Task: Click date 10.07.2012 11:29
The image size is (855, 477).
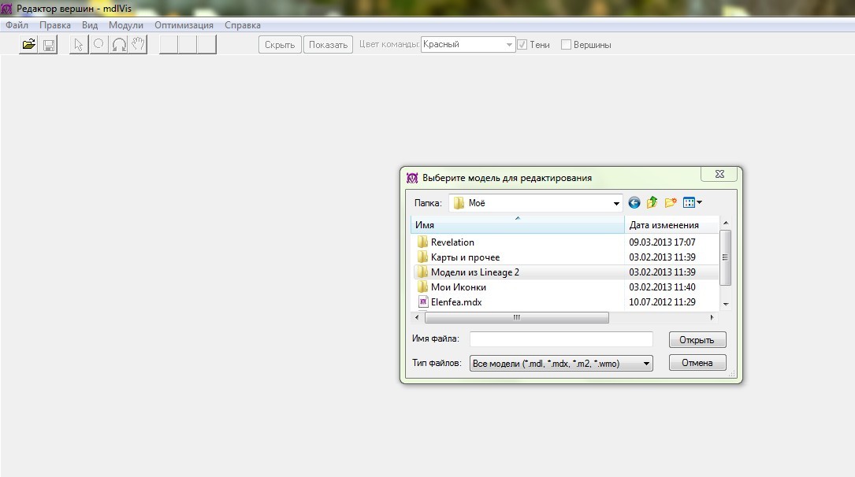Action: pos(662,301)
